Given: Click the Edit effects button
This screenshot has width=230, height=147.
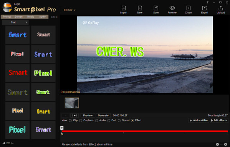Looking at the screenshot, I should click(219, 120).
